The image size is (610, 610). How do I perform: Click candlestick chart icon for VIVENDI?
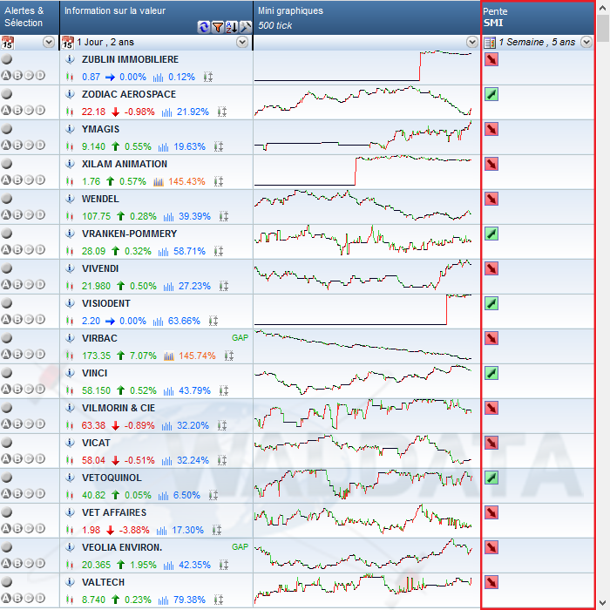point(70,287)
